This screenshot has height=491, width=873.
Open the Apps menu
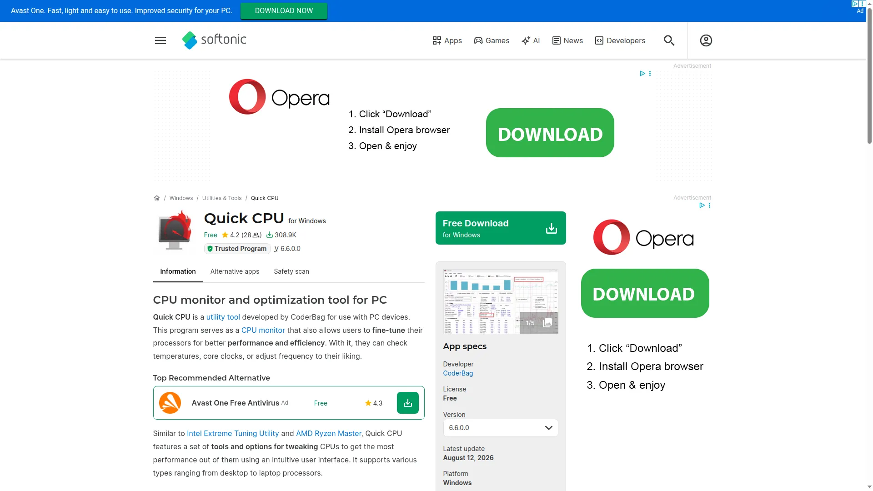[447, 40]
